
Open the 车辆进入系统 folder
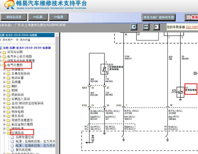tap(21, 99)
